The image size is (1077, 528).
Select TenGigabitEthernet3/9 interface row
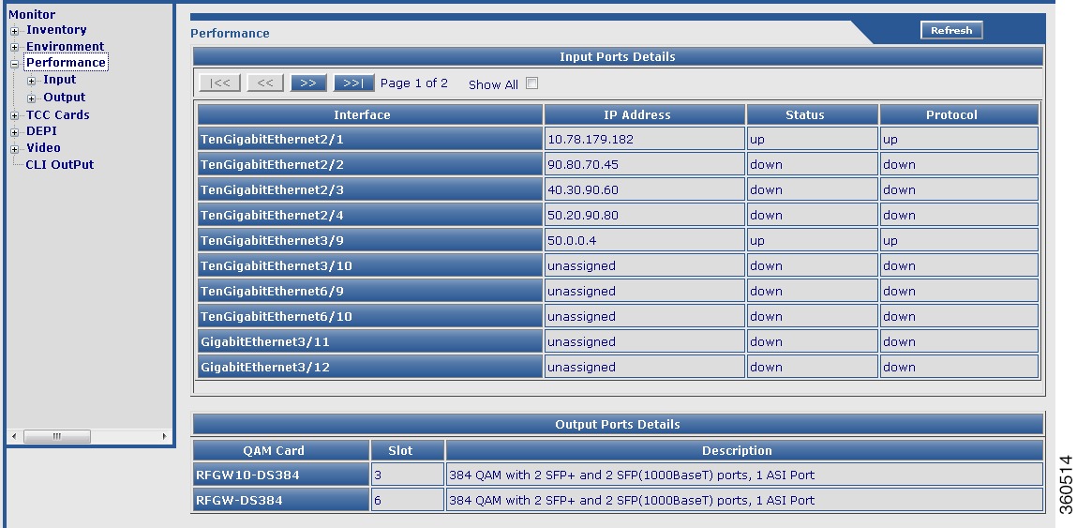370,241
